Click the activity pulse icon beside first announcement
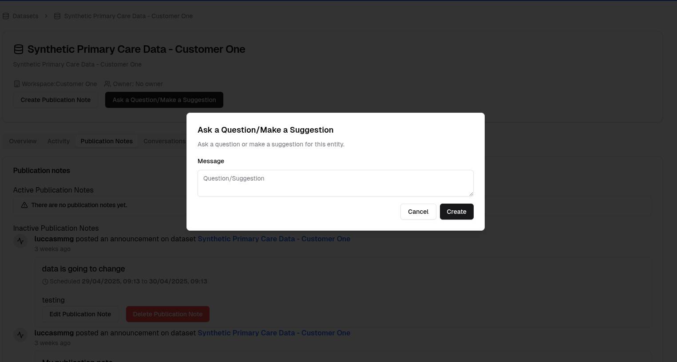The width and height of the screenshot is (677, 362). (20, 241)
